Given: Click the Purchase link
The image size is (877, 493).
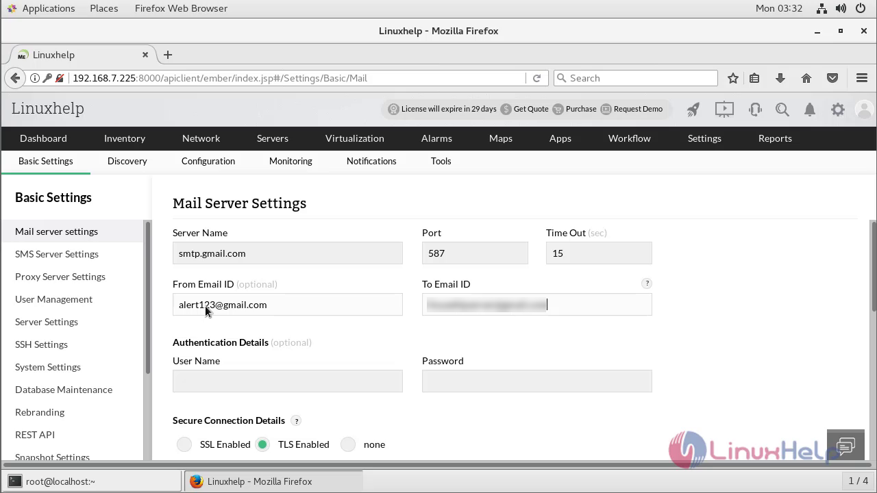Looking at the screenshot, I should 575,109.
